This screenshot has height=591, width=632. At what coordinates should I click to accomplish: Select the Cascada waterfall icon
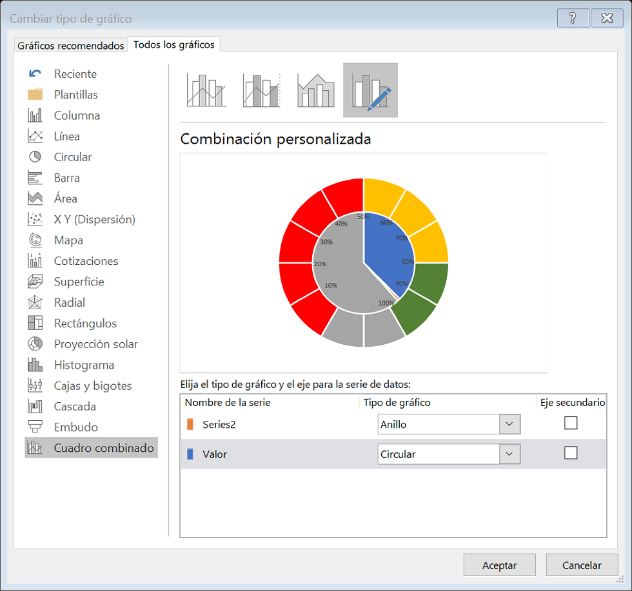[35, 406]
